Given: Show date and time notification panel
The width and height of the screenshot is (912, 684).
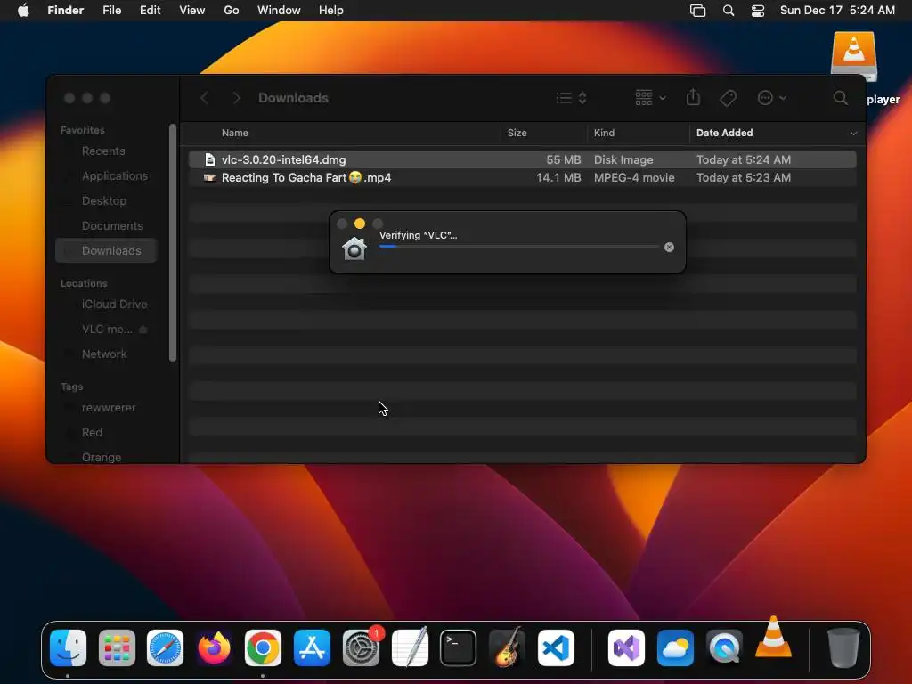Looking at the screenshot, I should 837,11.
